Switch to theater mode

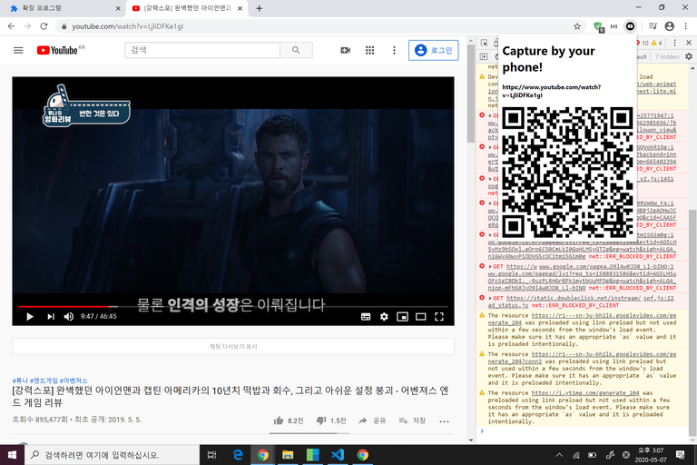[420, 317]
